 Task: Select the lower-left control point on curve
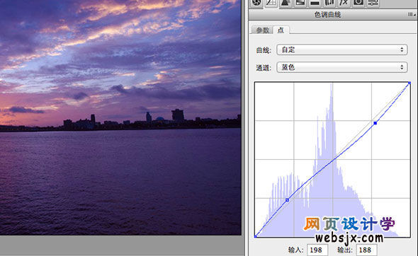pos(288,200)
